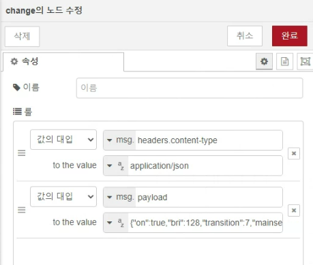
Task: Expand value type selector for JSON payload string
Action: pos(116,223)
